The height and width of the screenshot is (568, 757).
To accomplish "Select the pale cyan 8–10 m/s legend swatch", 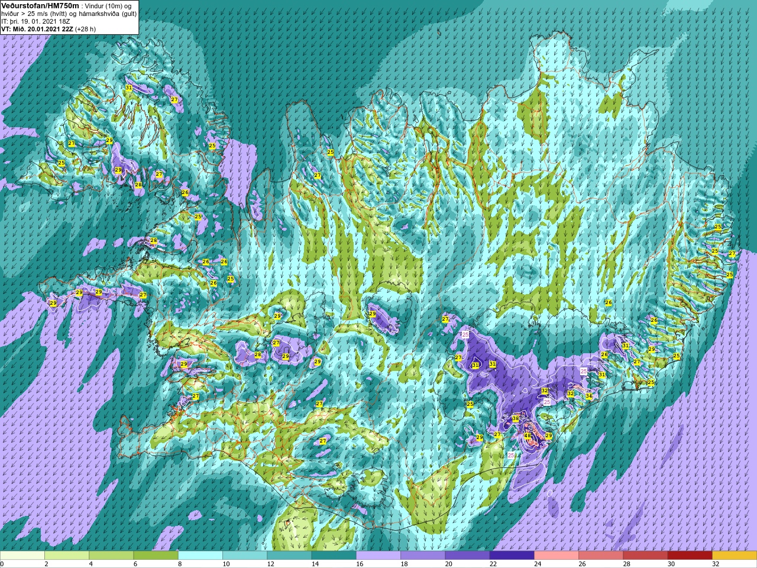I will click(x=200, y=556).
